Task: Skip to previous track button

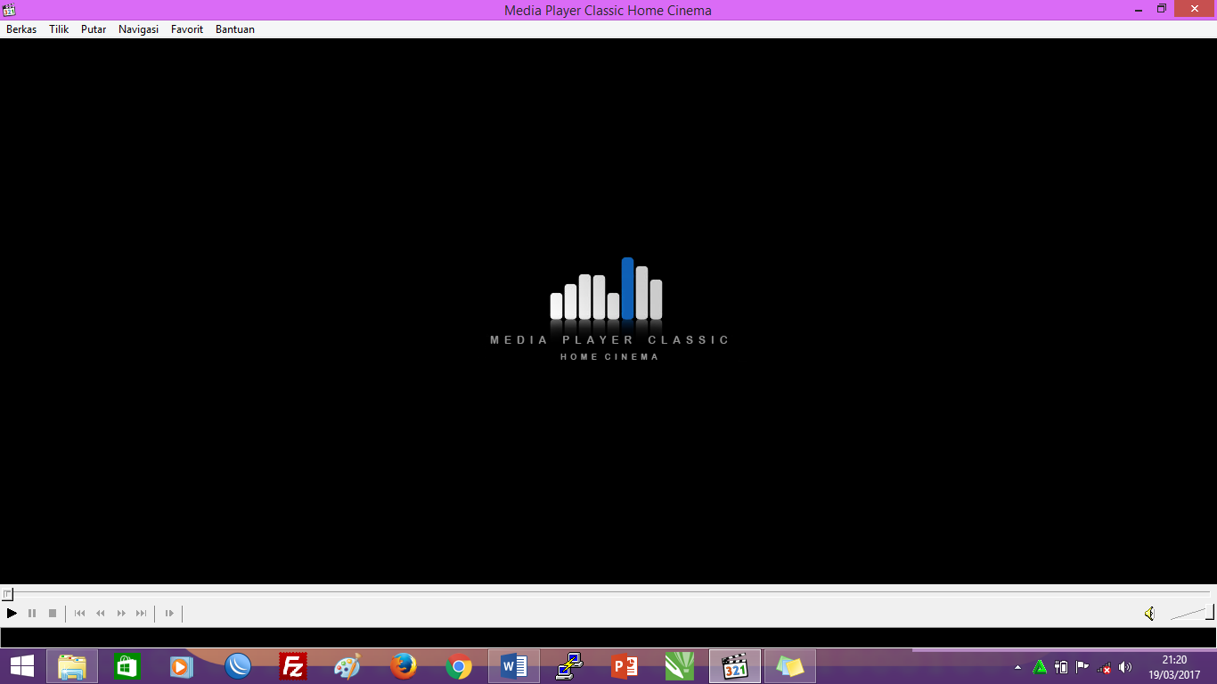Action: pos(79,614)
